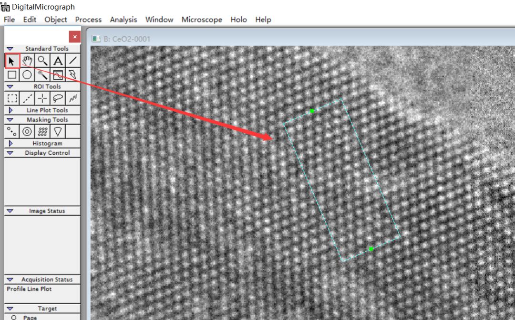Activate the magnifying glass zoom tool
515x320 pixels.
click(x=42, y=61)
